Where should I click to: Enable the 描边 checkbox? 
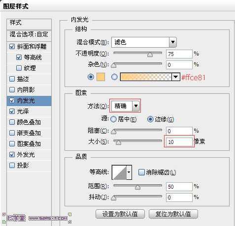(12, 79)
